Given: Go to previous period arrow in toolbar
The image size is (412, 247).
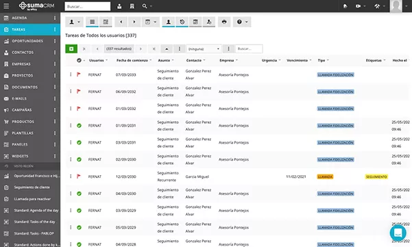Looking at the screenshot, I should (x=121, y=22).
